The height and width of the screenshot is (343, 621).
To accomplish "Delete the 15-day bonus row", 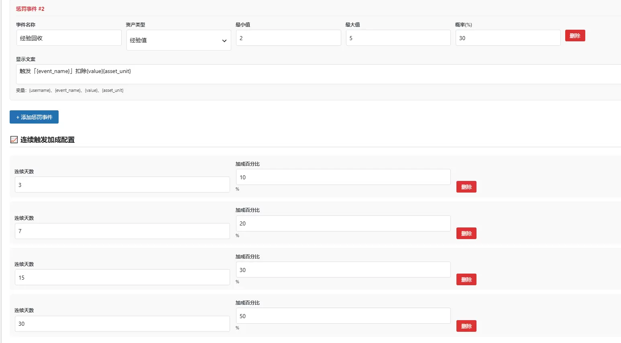I will point(466,280).
